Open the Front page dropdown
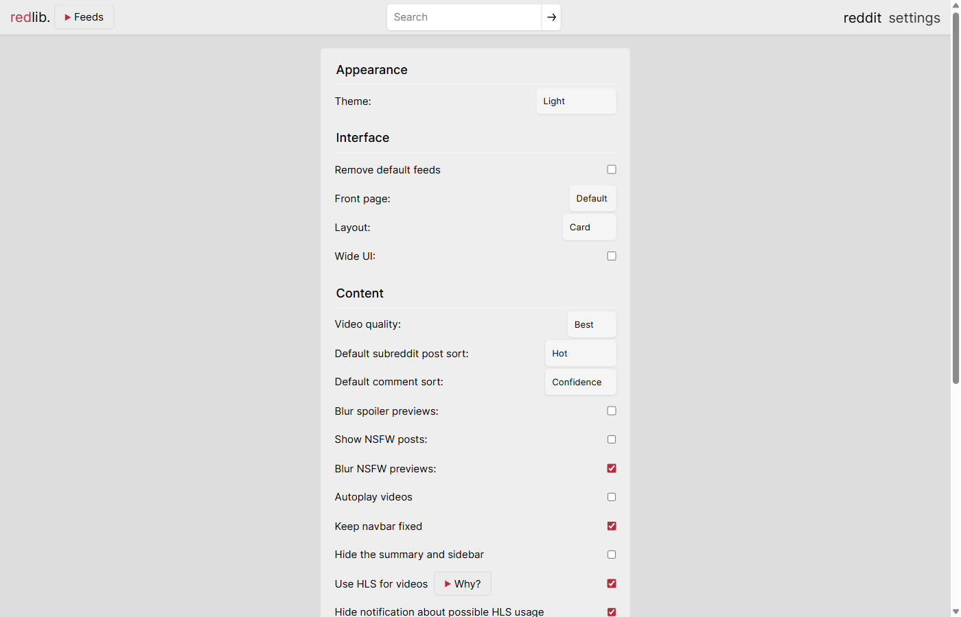Image resolution: width=961 pixels, height=617 pixels. tap(592, 199)
